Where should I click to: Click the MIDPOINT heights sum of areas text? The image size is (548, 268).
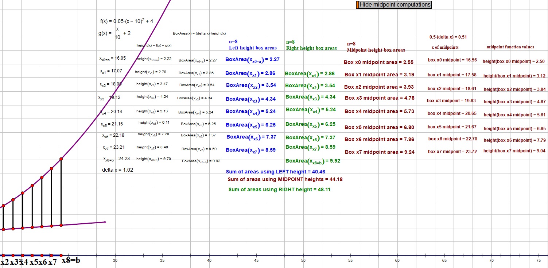285,179
